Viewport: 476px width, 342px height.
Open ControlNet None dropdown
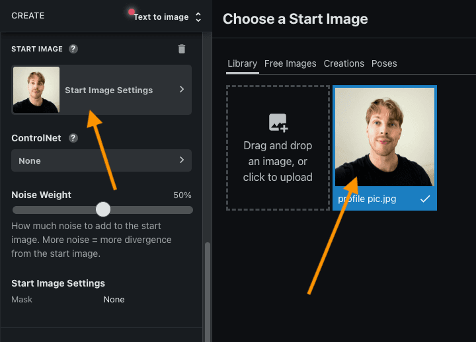[x=101, y=160]
